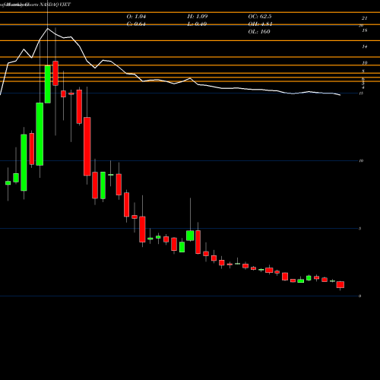Click the '0' price axis label

[359, 296]
